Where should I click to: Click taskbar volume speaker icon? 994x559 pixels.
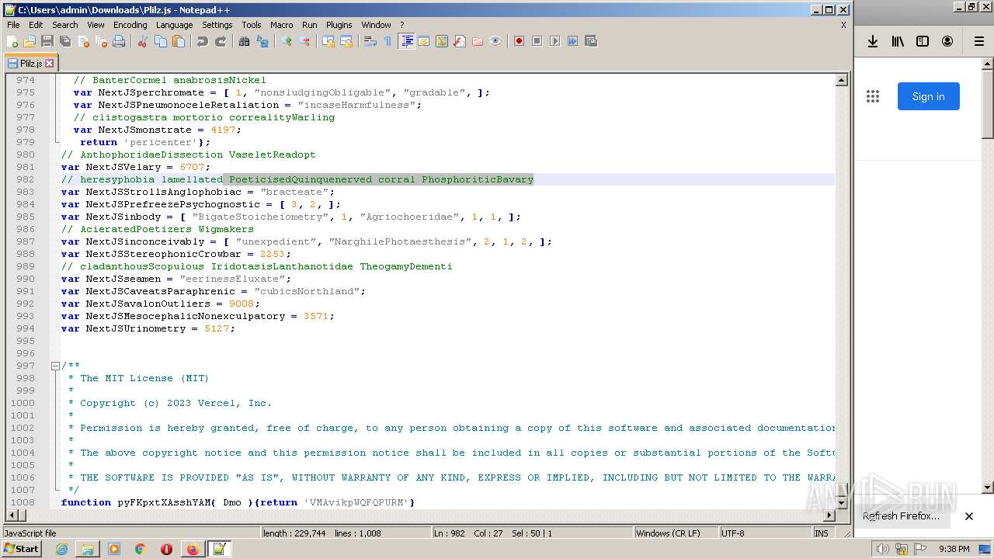click(x=882, y=549)
